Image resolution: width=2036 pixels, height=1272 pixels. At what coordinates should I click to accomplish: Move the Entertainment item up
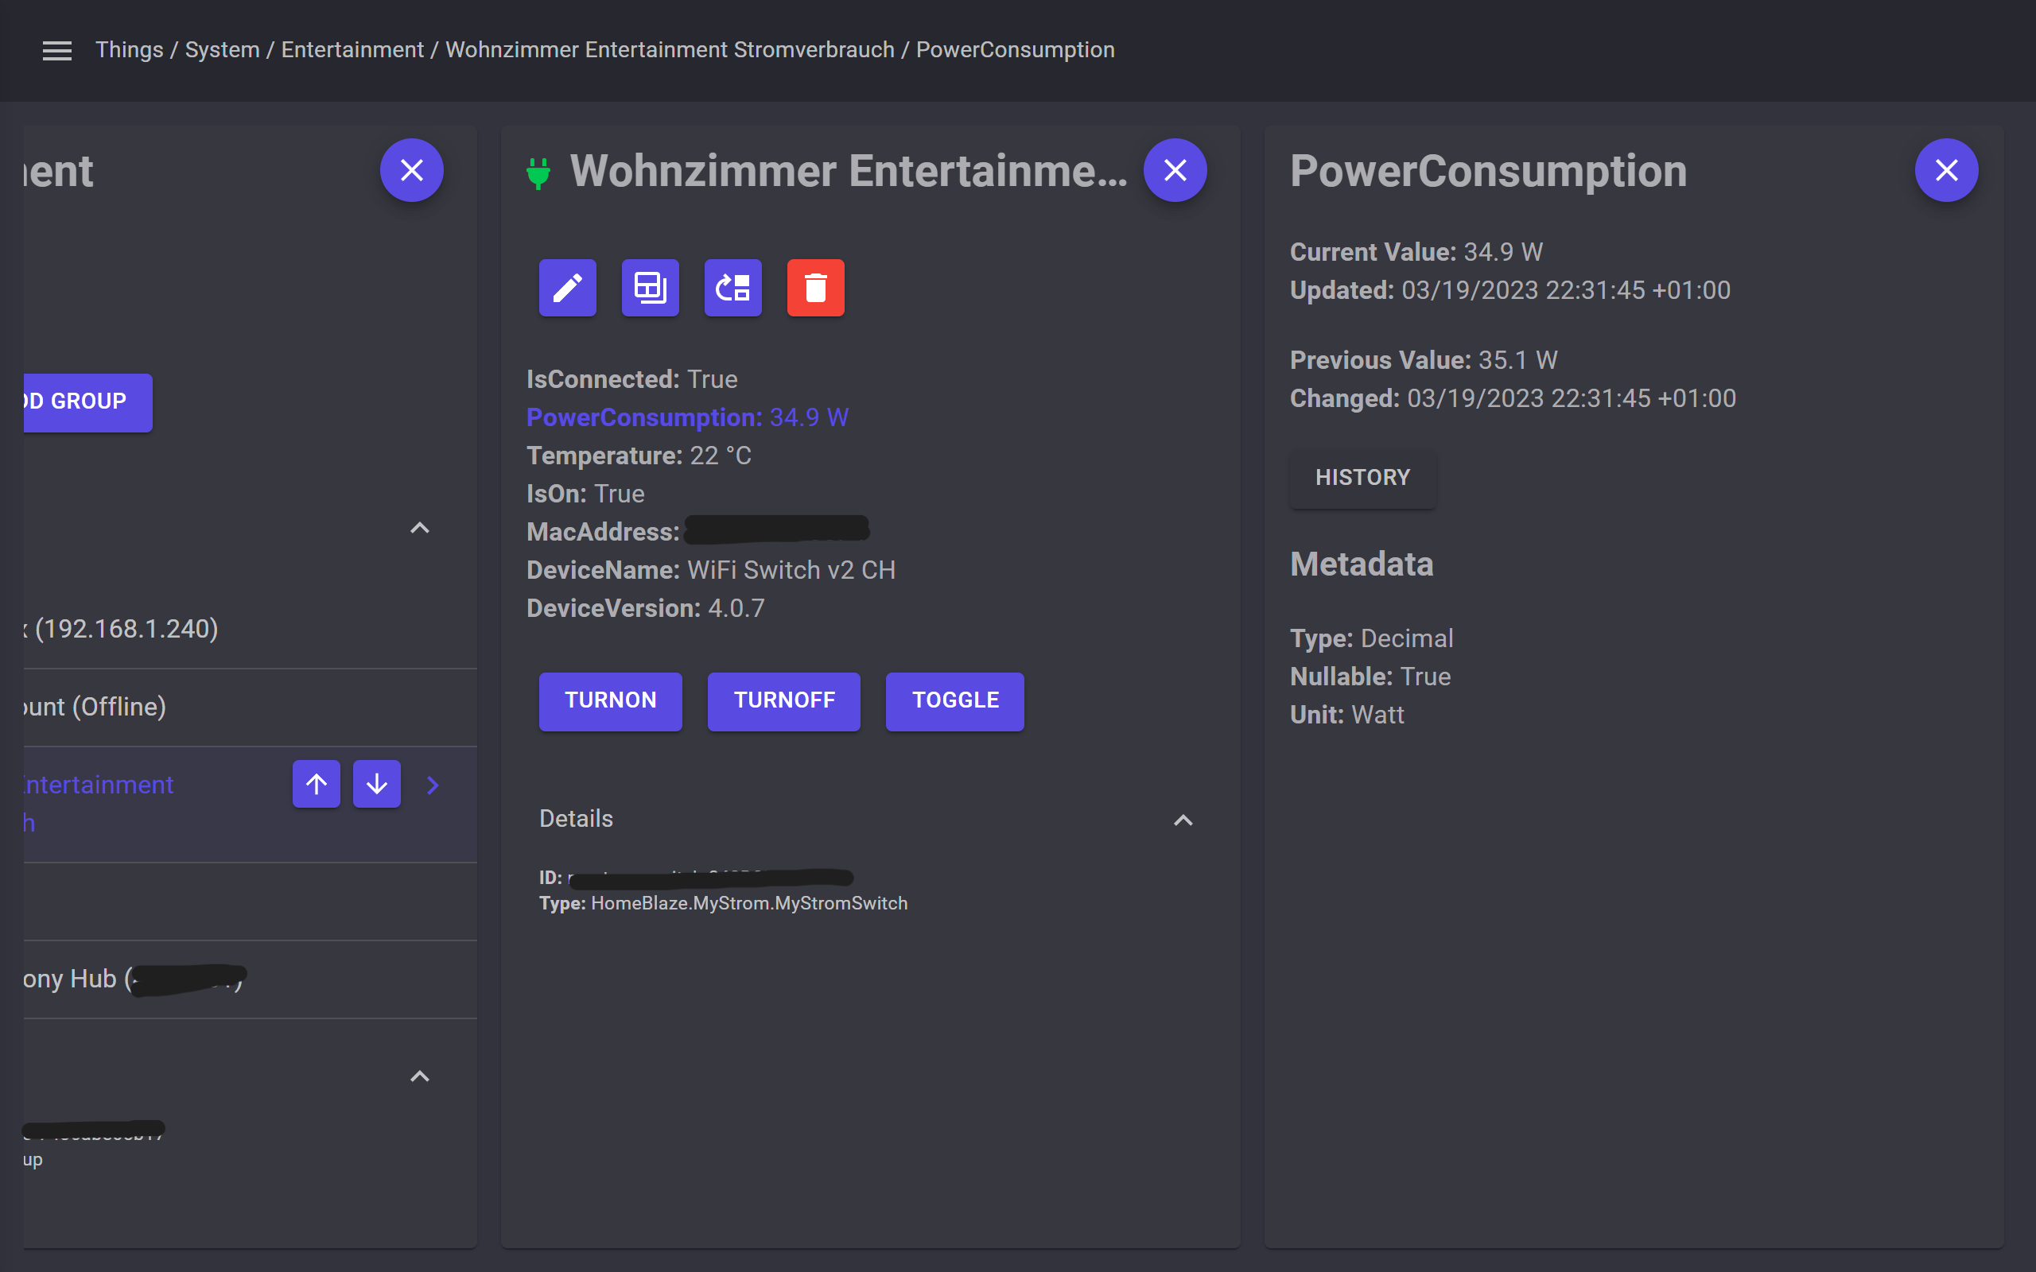(317, 784)
